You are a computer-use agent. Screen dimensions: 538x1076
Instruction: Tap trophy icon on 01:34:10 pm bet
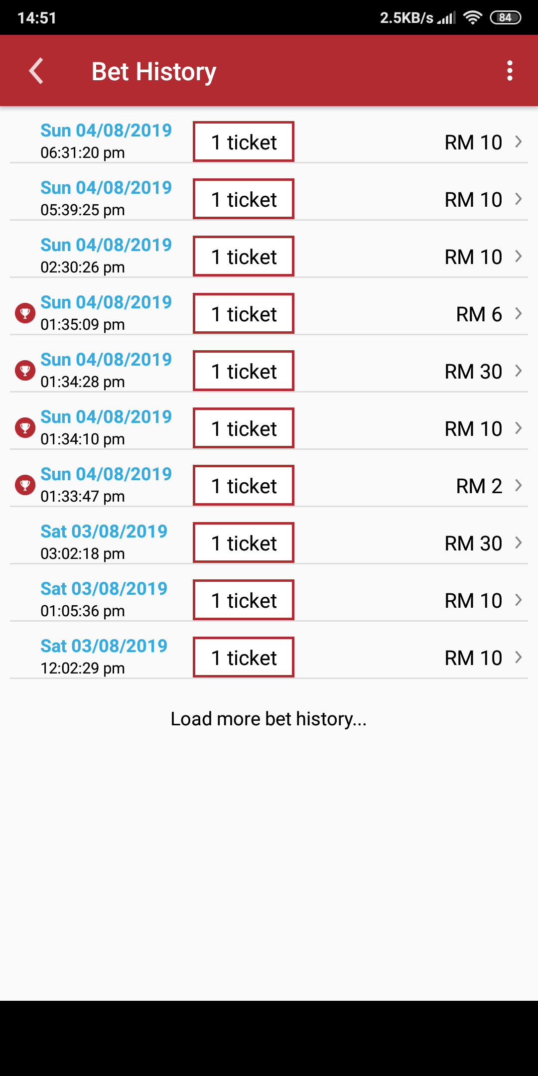pos(25,428)
